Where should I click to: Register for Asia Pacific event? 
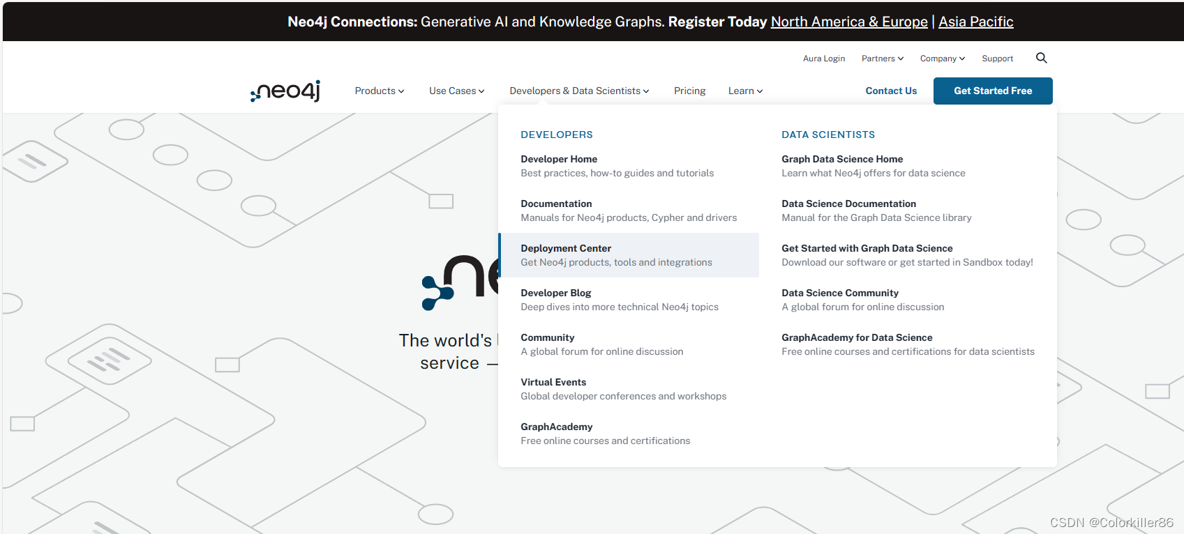pos(975,22)
